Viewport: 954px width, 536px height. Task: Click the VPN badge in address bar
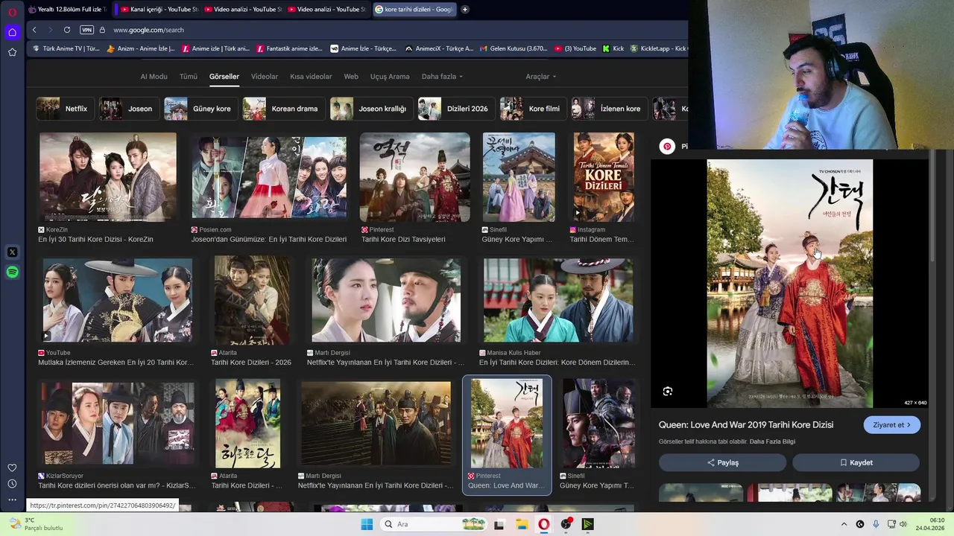click(86, 30)
